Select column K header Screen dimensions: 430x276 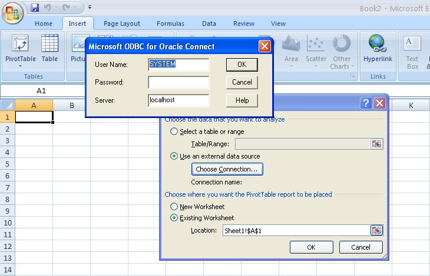411,105
